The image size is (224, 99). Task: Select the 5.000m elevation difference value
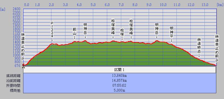120,90
